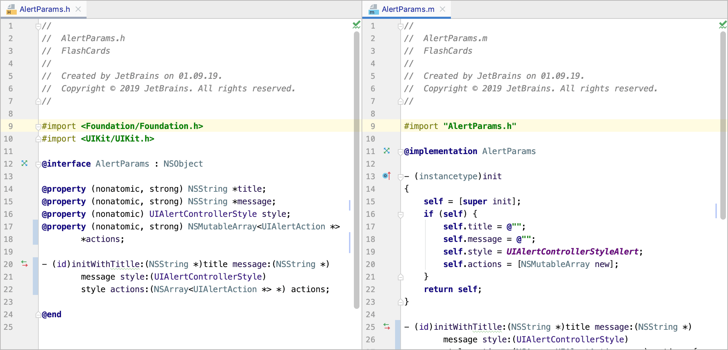Click the m file icon on AlertParams.m tab

374,9
